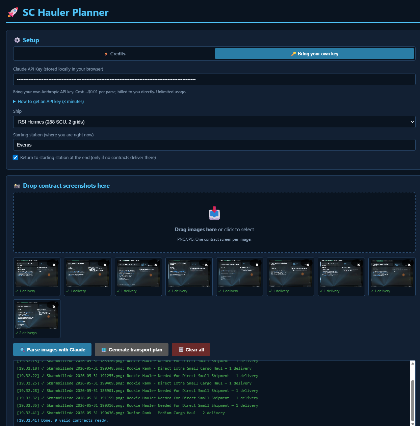Remove the first top-row thumbnail with its X
This screenshot has height=426, width=420.
(54, 265)
